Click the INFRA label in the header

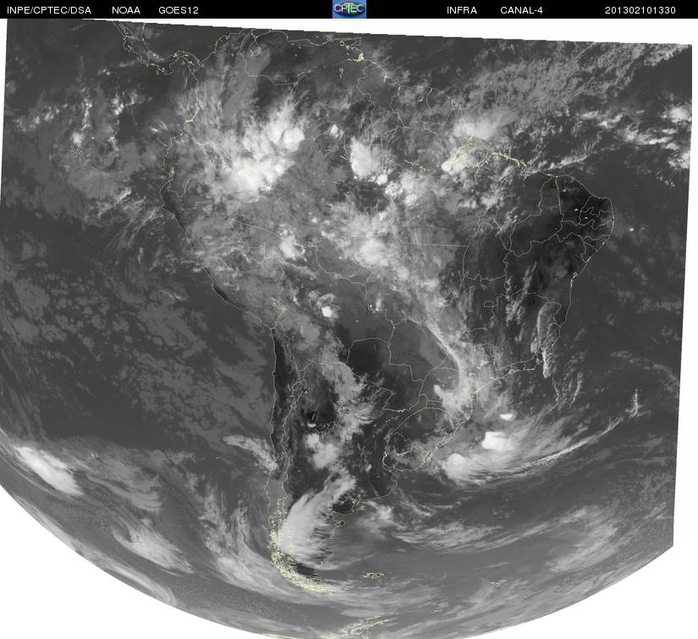point(462,10)
